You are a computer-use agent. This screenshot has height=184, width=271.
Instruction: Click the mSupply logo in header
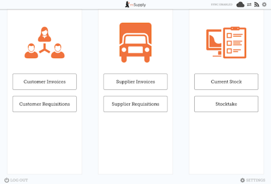pos(135,5)
